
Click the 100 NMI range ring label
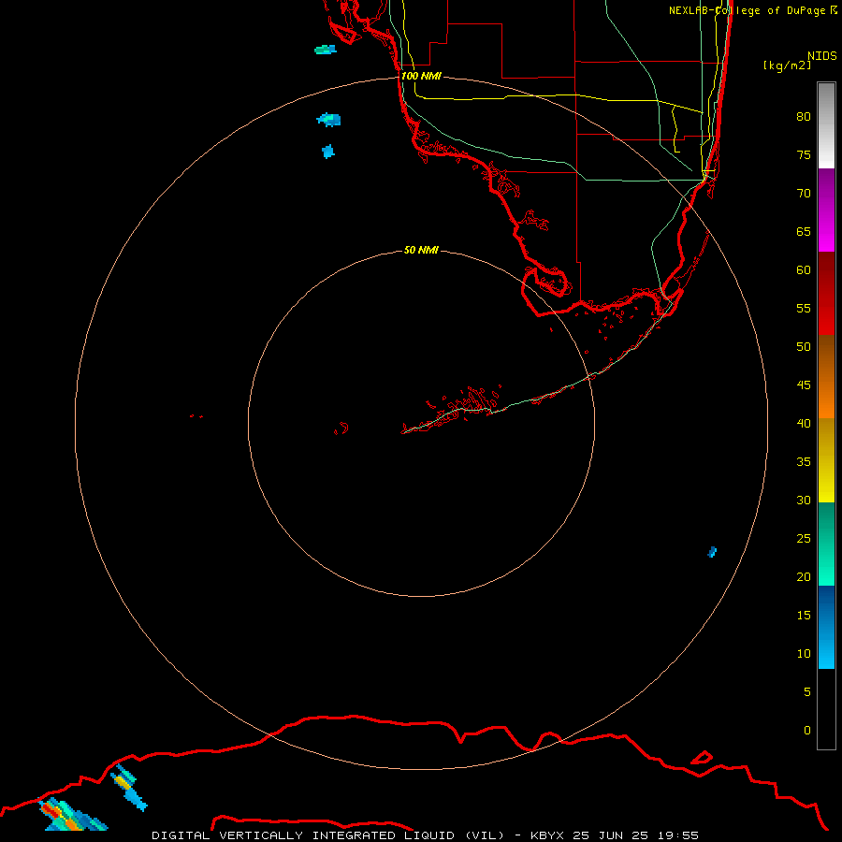coord(422,76)
